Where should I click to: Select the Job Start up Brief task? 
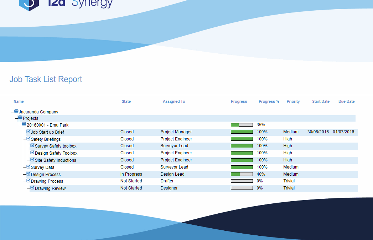pos(47,132)
